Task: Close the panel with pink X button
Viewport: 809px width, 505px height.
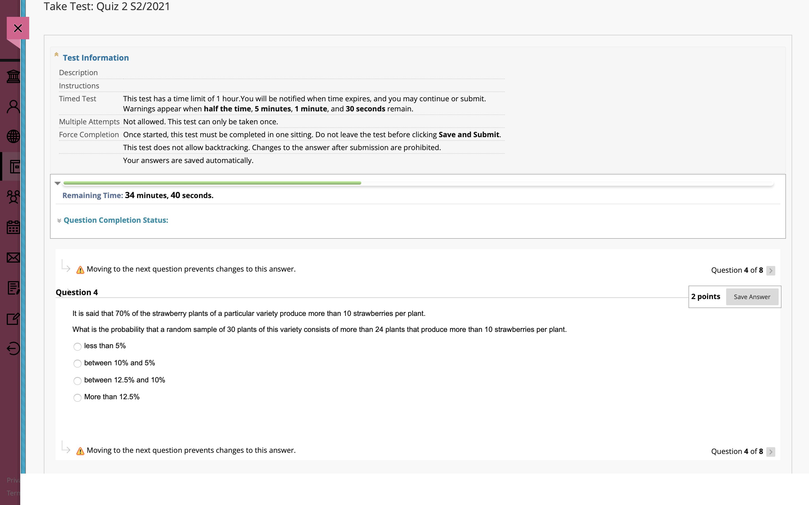Action: coord(18,28)
